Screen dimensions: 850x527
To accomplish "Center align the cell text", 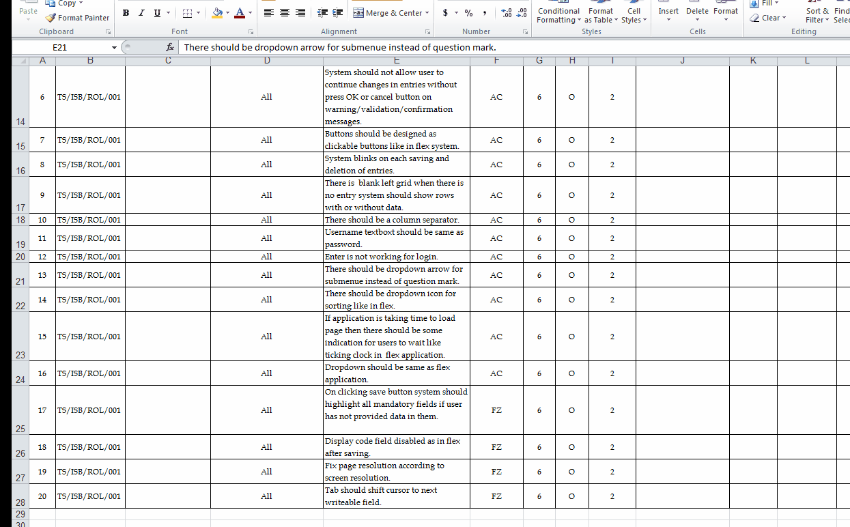I will (285, 13).
